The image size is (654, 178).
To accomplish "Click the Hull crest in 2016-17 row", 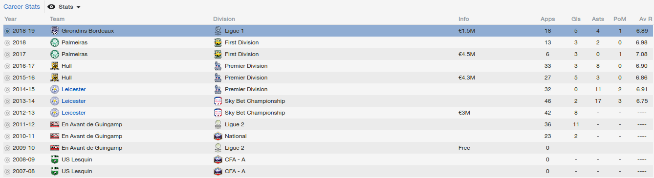I will (55, 66).
